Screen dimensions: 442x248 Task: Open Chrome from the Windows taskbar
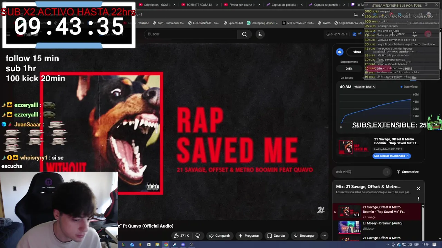[x=166, y=245]
